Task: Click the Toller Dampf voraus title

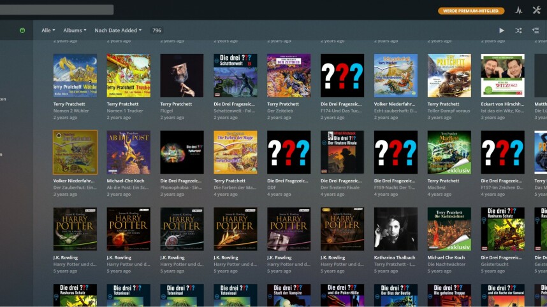Action: coord(449,111)
